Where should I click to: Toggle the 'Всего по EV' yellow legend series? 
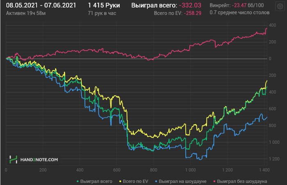134,181
